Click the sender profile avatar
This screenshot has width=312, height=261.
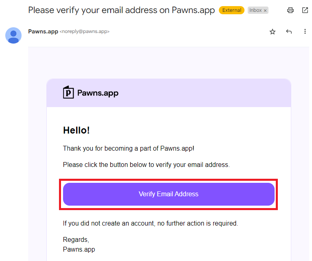13,35
